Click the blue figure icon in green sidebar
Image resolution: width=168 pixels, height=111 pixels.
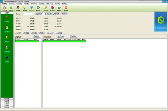click(x=7, y=57)
